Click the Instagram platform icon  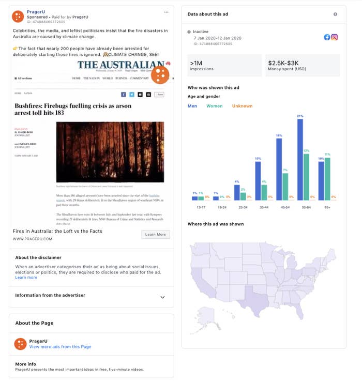(334, 37)
